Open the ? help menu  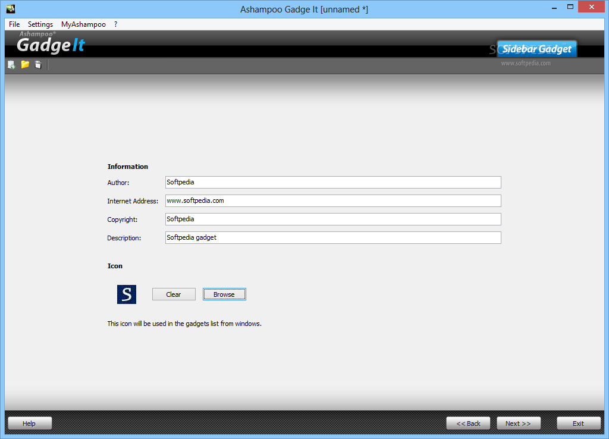[x=116, y=24]
